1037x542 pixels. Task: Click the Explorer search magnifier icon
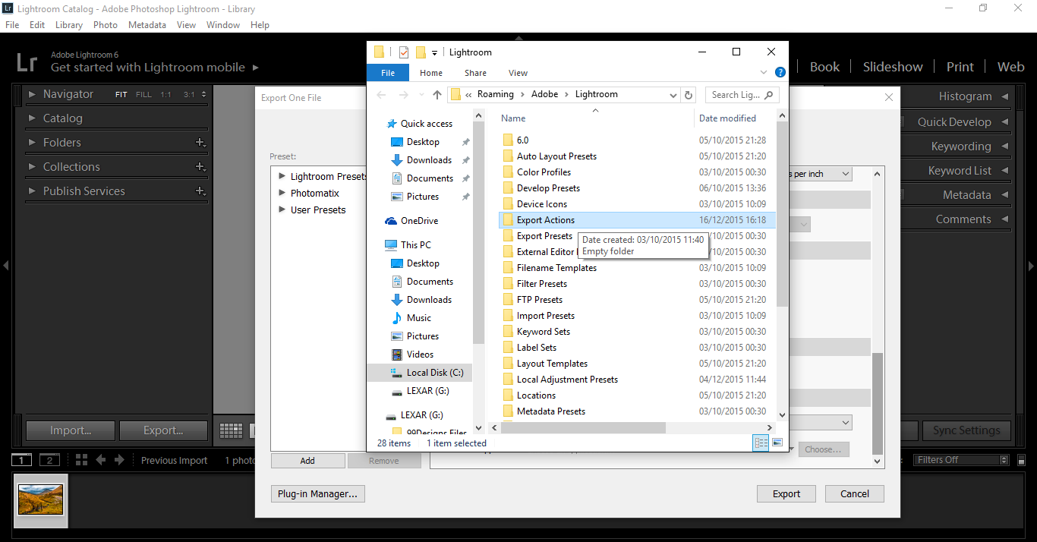pyautogui.click(x=769, y=95)
